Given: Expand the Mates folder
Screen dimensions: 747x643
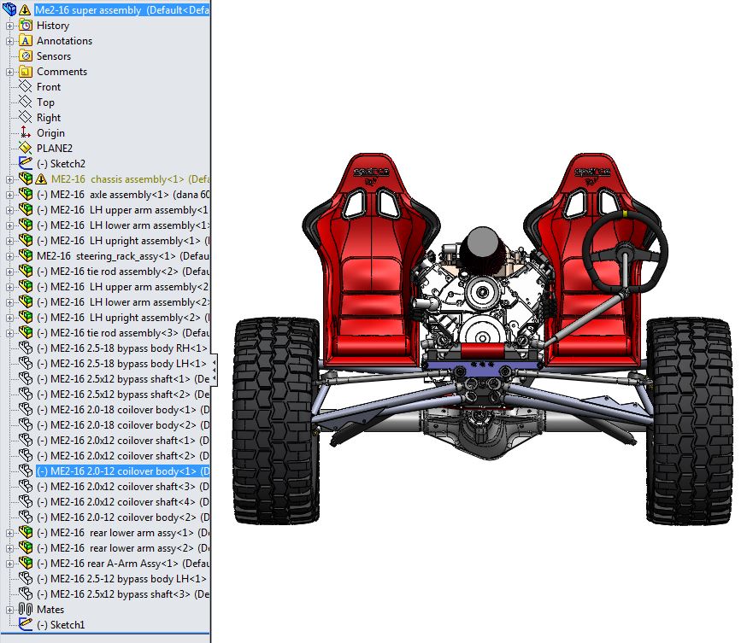Looking at the screenshot, I should point(10,610).
